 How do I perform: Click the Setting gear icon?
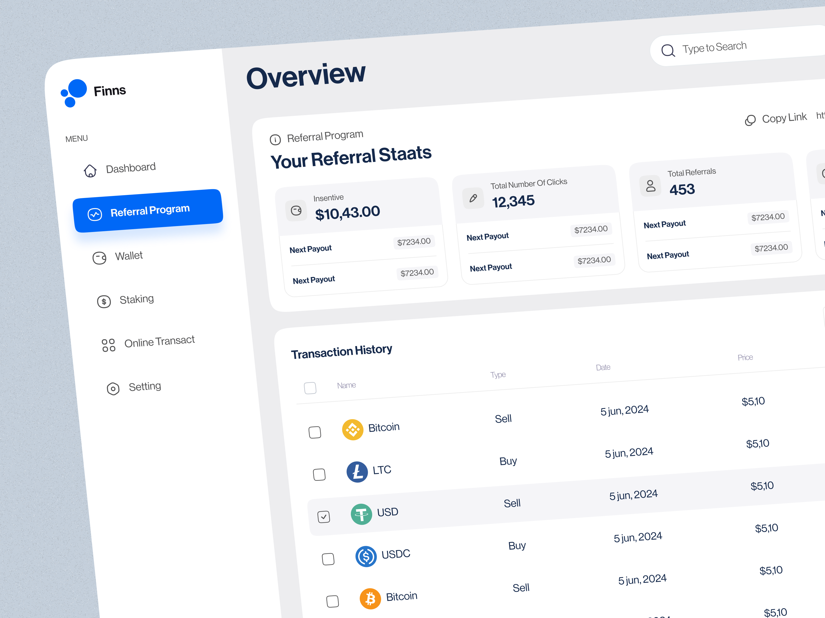pyautogui.click(x=113, y=389)
